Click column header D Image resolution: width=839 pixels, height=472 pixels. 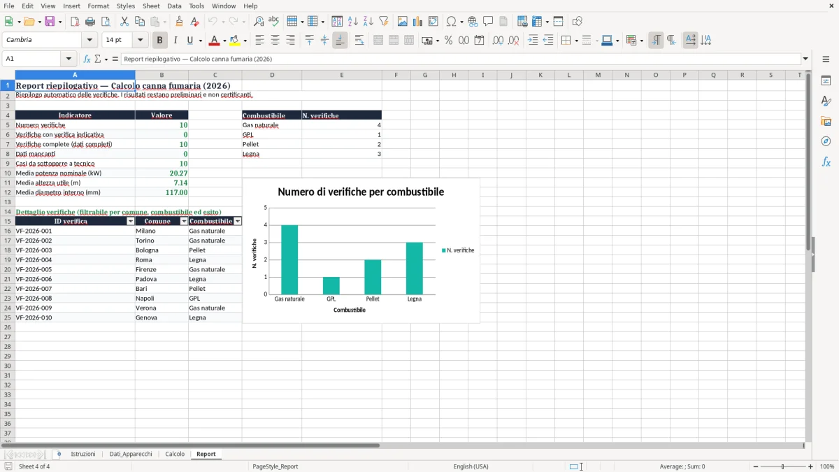272,75
